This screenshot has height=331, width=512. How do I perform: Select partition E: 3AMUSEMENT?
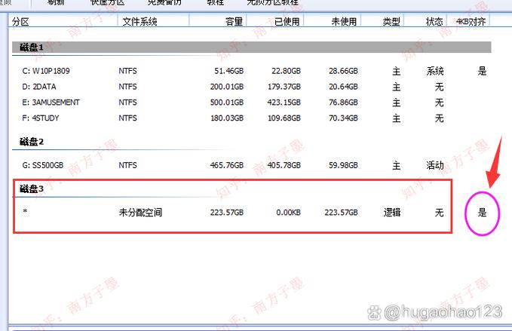point(51,103)
